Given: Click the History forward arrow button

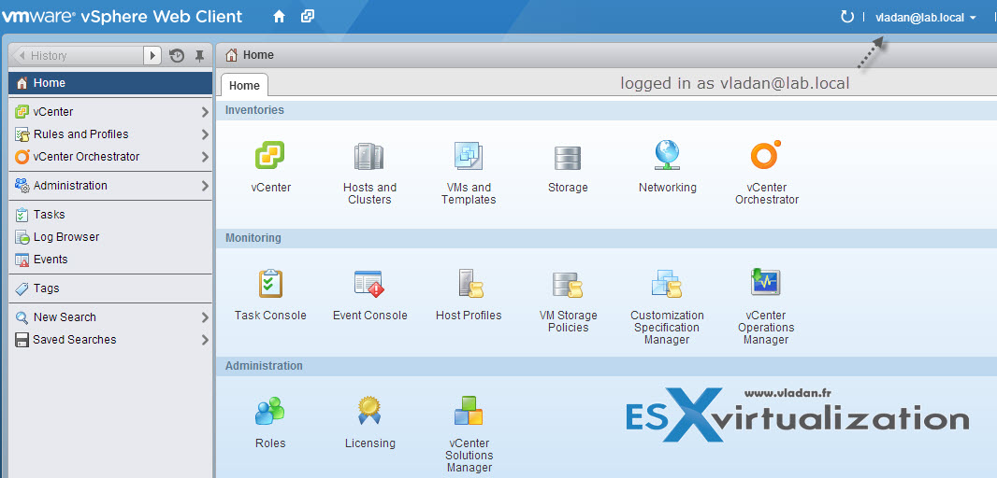Looking at the screenshot, I should tap(152, 55).
